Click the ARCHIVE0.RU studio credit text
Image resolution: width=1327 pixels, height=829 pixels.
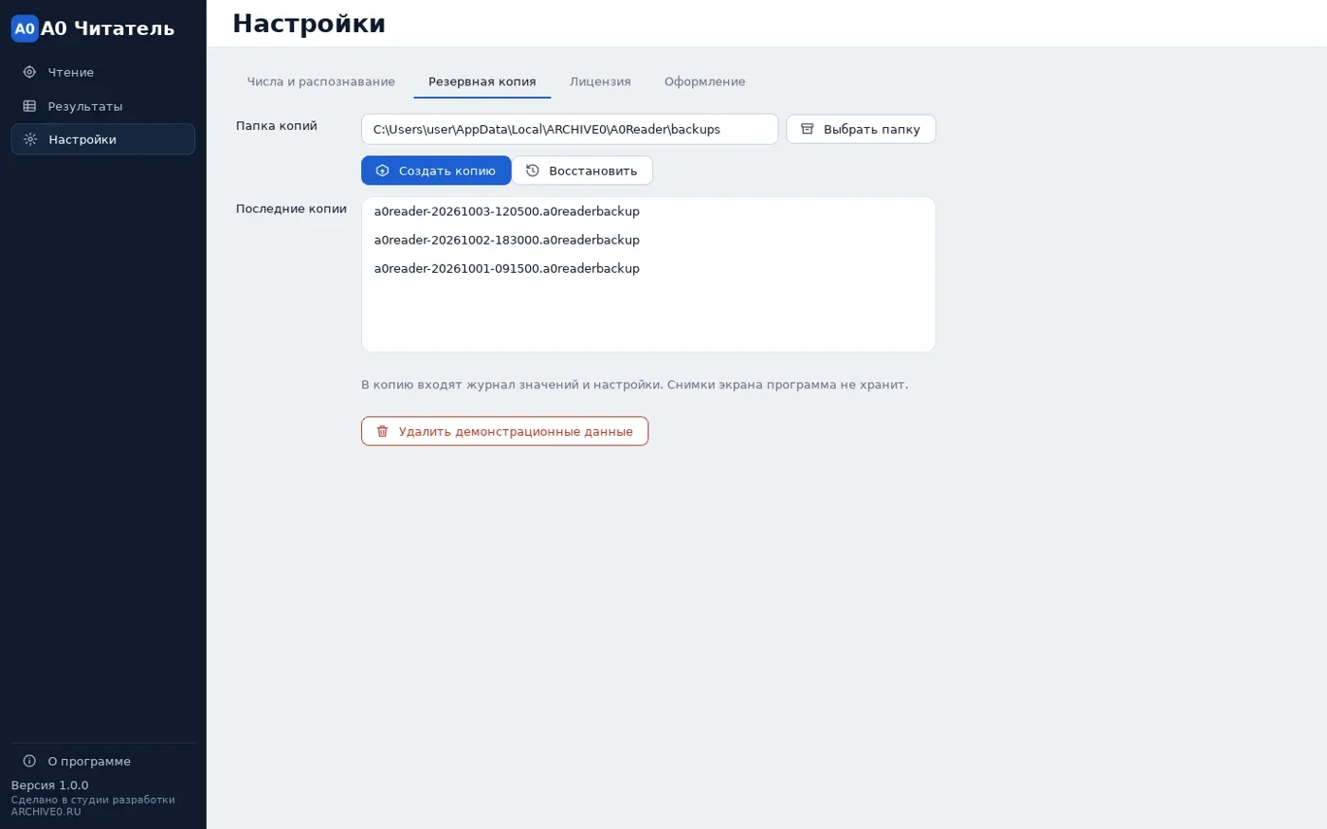pos(93,805)
